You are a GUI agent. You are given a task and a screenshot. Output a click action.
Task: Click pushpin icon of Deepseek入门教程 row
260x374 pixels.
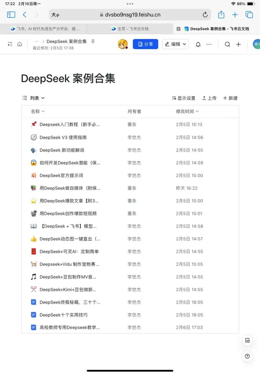pyautogui.click(x=34, y=124)
